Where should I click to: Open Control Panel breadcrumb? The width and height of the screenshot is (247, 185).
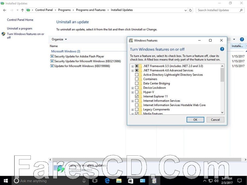pos(44,10)
